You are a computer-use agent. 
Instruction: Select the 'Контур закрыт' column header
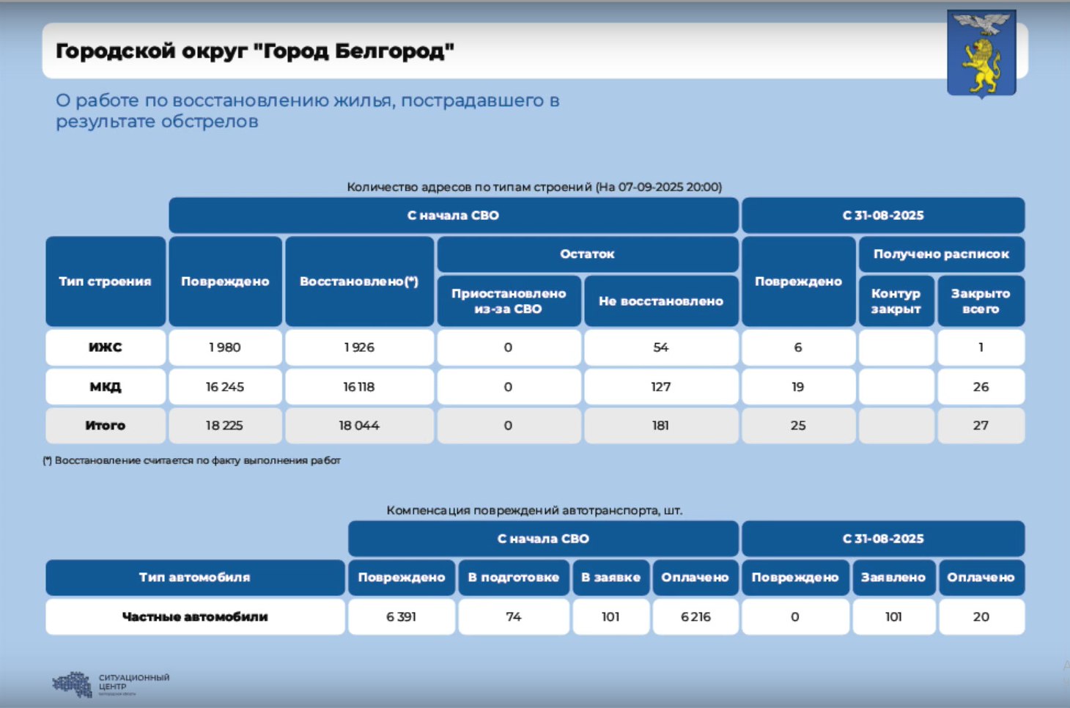(896, 300)
